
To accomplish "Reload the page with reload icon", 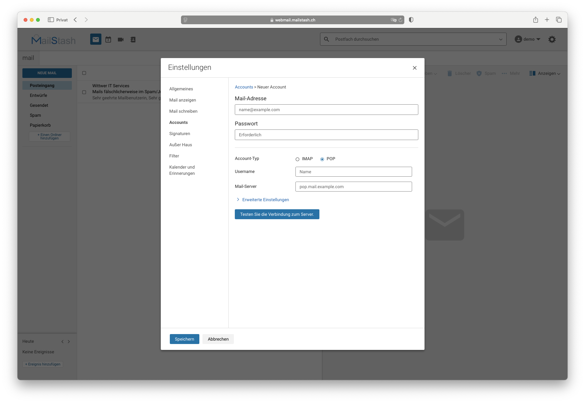I will click(x=401, y=20).
